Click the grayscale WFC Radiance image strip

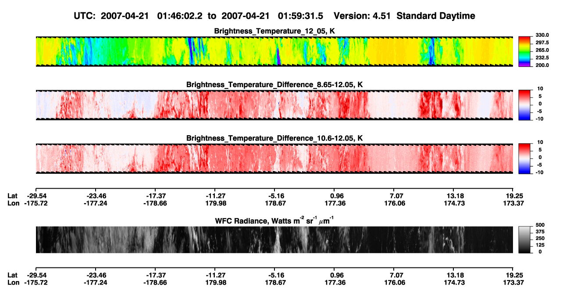pos(274,240)
